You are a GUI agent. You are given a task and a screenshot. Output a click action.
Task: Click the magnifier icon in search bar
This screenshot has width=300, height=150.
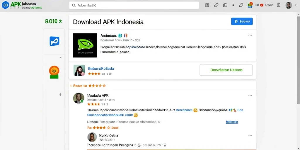pyautogui.click(x=74, y=5)
